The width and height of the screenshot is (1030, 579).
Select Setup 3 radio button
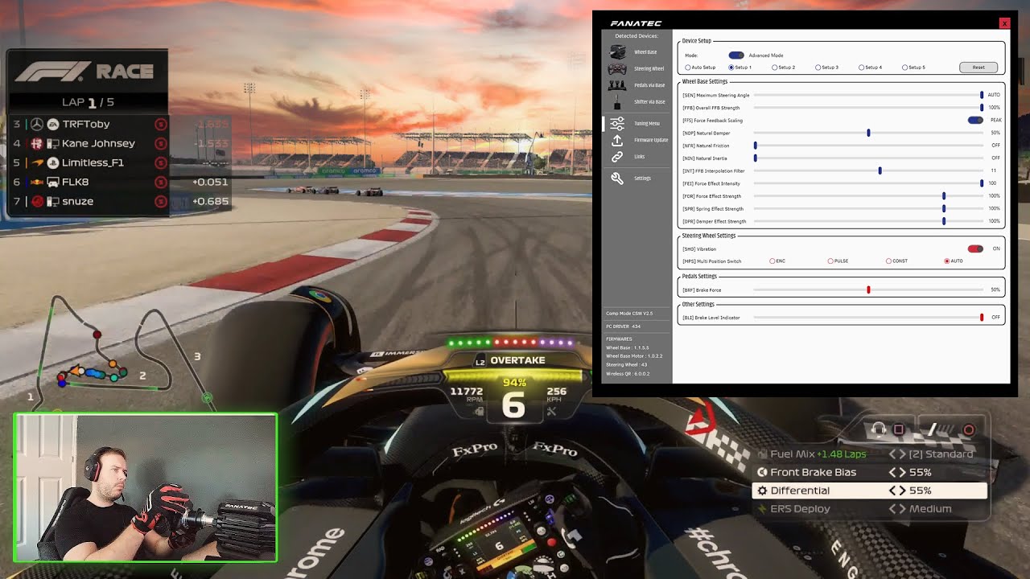818,68
